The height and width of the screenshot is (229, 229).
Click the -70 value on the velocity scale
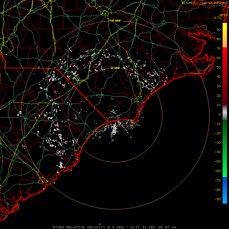[218, 180]
